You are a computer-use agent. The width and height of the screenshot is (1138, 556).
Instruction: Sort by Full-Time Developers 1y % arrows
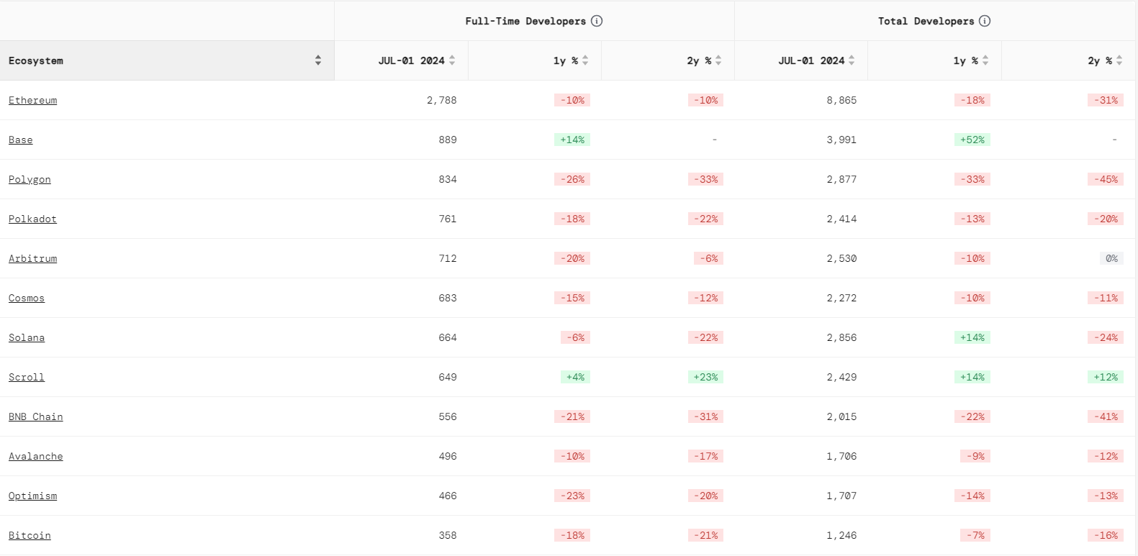[x=585, y=60]
